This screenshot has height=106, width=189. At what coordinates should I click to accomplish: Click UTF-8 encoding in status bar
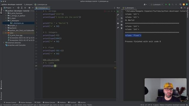pos(150,105)
